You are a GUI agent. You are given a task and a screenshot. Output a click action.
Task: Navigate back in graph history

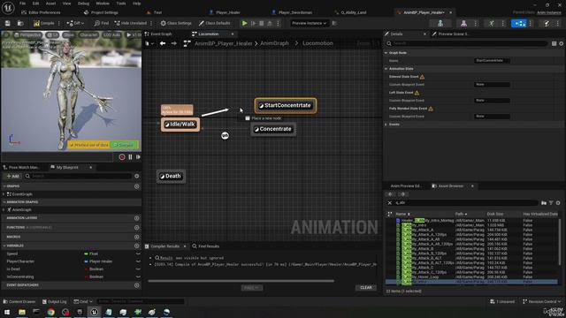point(163,43)
